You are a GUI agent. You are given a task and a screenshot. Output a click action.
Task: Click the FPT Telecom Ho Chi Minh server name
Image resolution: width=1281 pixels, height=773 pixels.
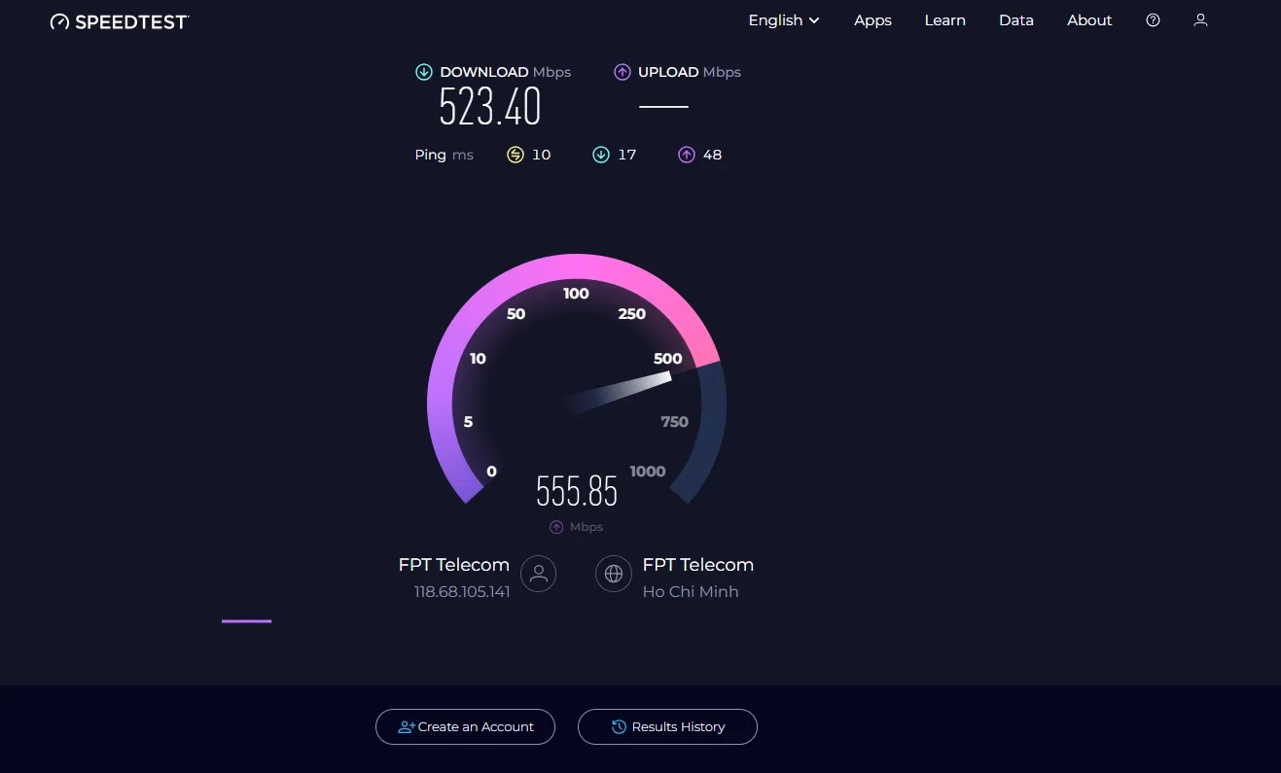(x=697, y=565)
